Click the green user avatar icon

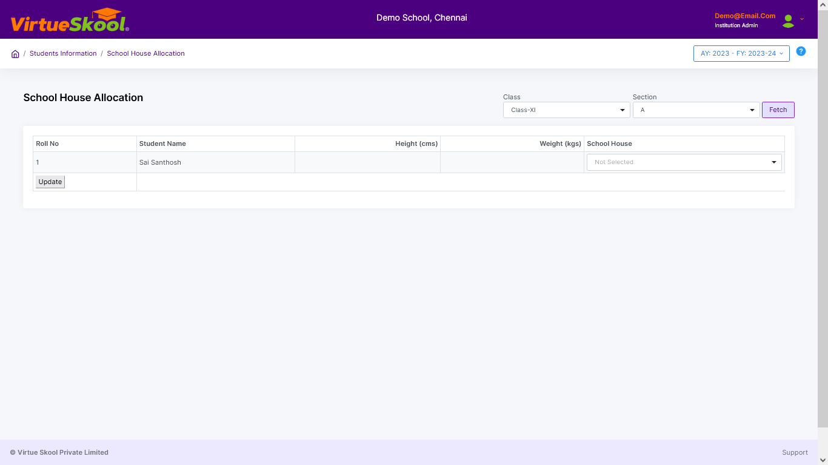(x=788, y=21)
